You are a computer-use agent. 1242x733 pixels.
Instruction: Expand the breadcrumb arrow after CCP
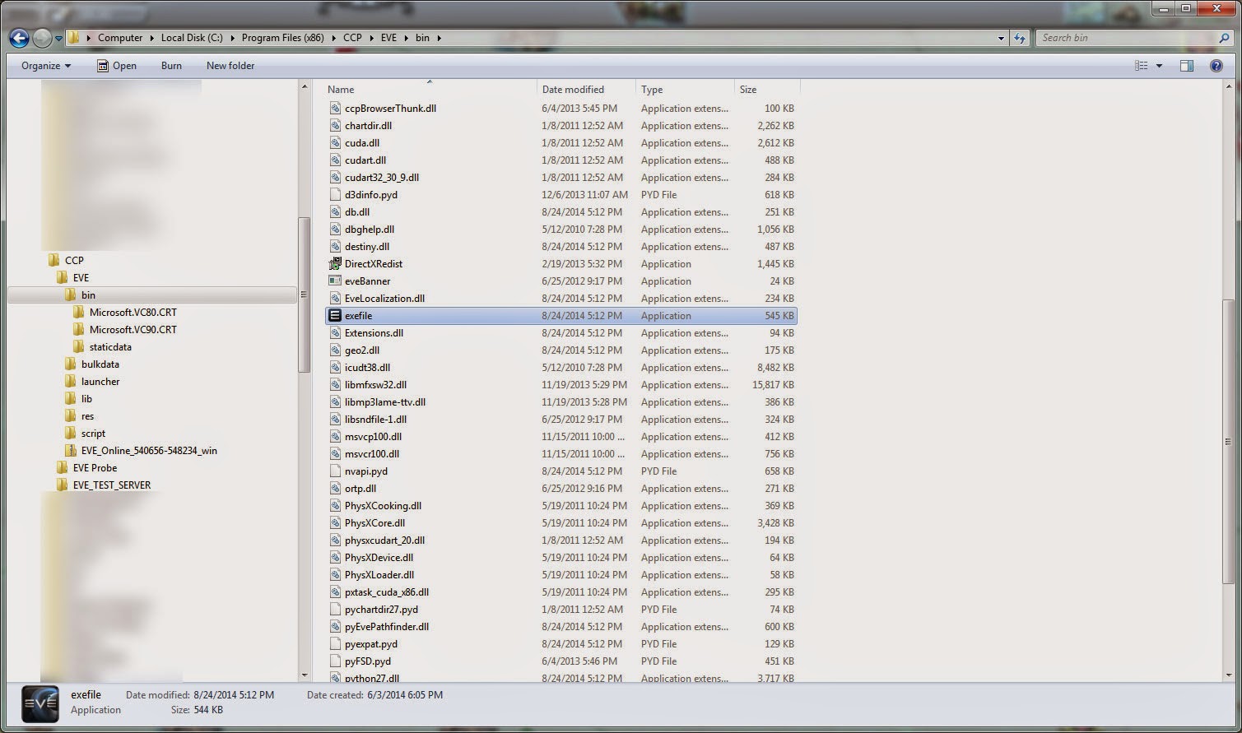click(x=371, y=38)
